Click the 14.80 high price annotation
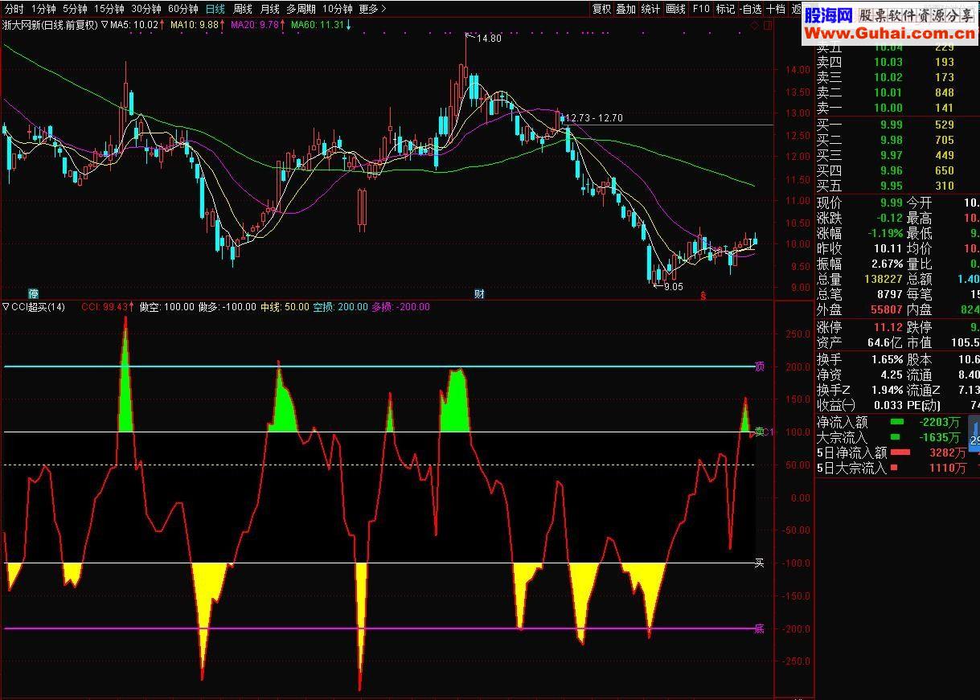Screen dimensions: 980x700 [489, 39]
